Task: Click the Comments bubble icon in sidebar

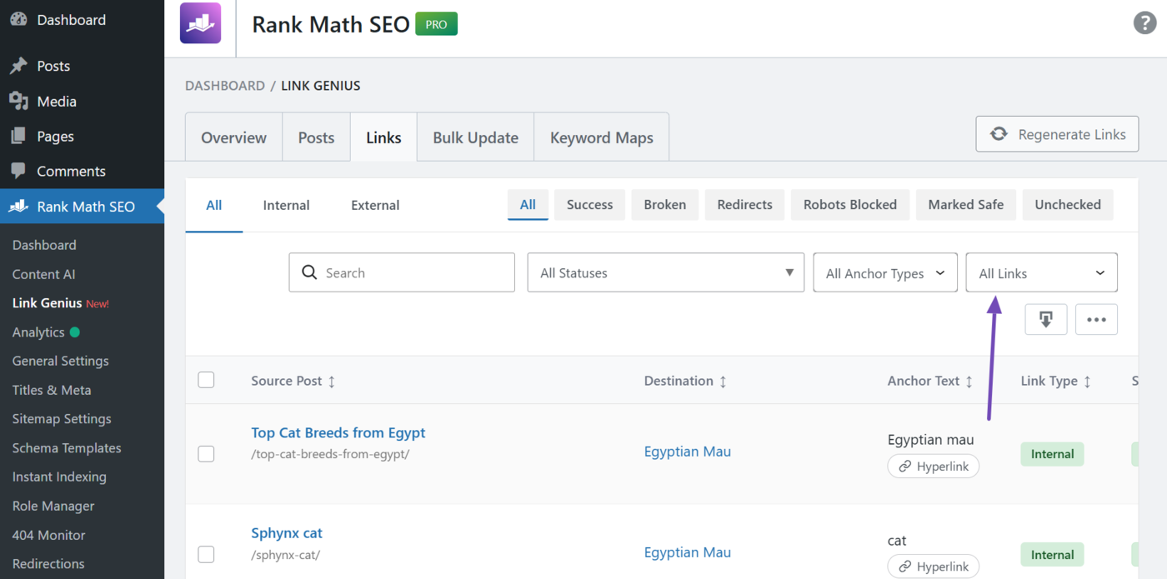Action: (x=18, y=171)
